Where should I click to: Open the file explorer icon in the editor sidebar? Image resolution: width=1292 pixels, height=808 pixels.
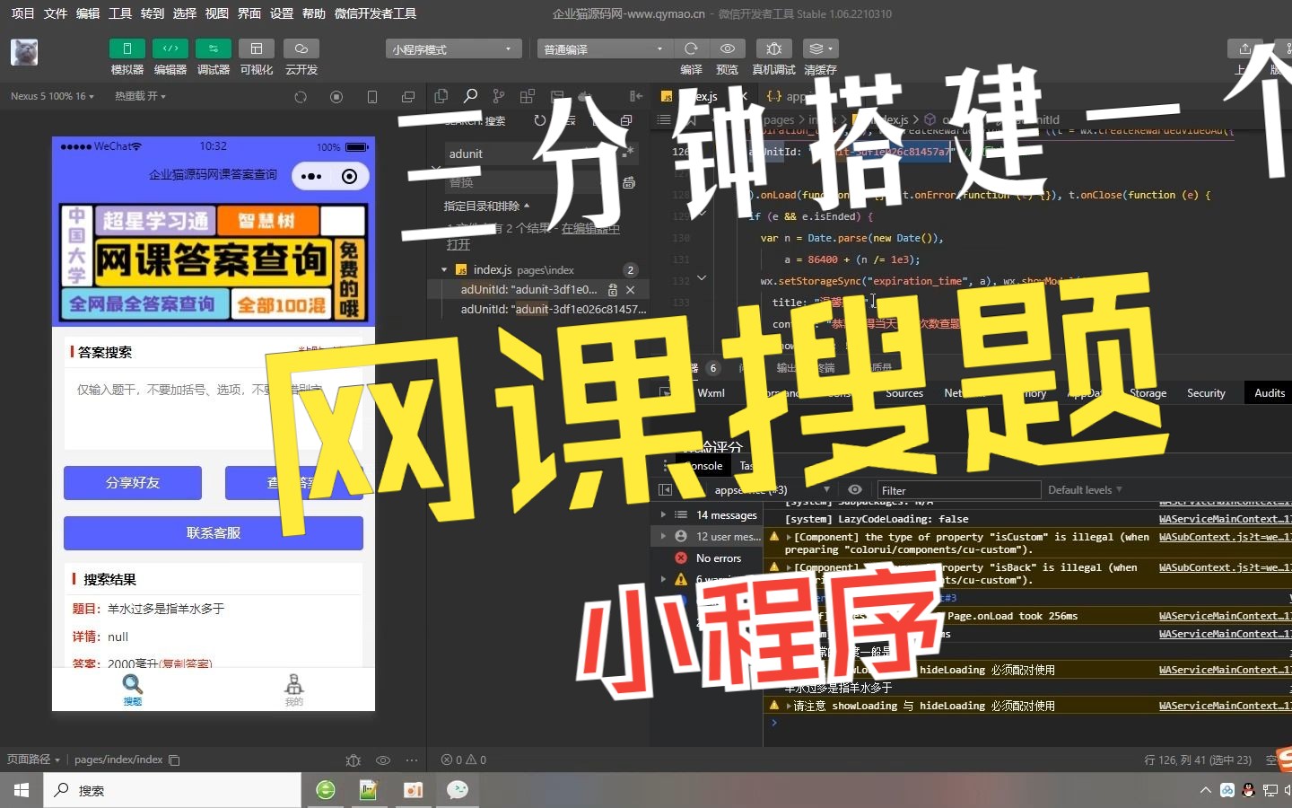click(441, 96)
